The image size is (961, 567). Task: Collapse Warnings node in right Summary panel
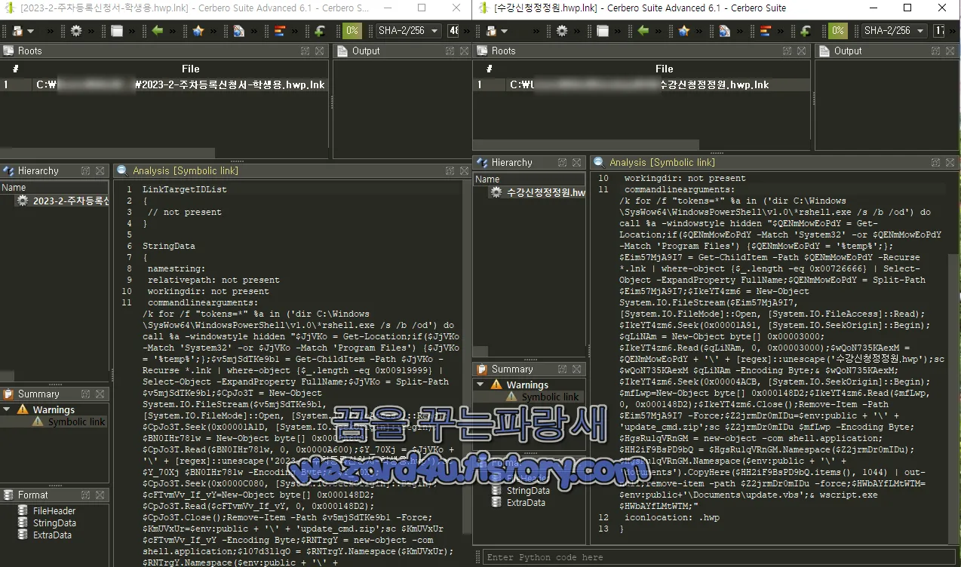pyautogui.click(x=480, y=385)
